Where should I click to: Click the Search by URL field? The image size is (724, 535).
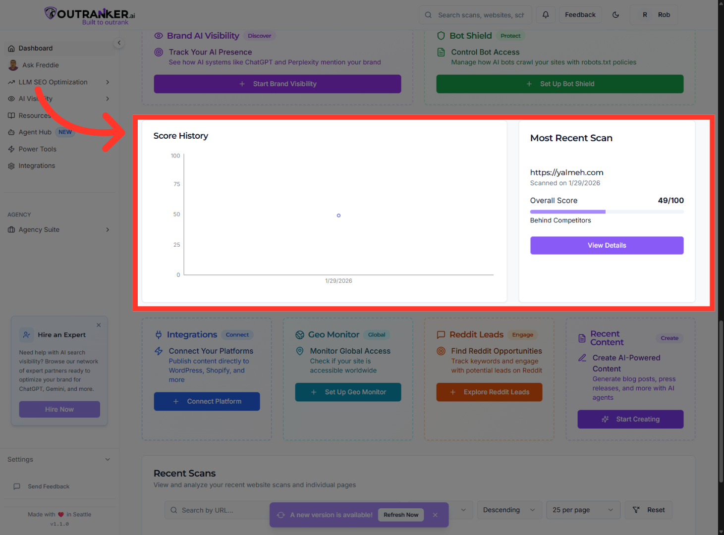coord(218,510)
